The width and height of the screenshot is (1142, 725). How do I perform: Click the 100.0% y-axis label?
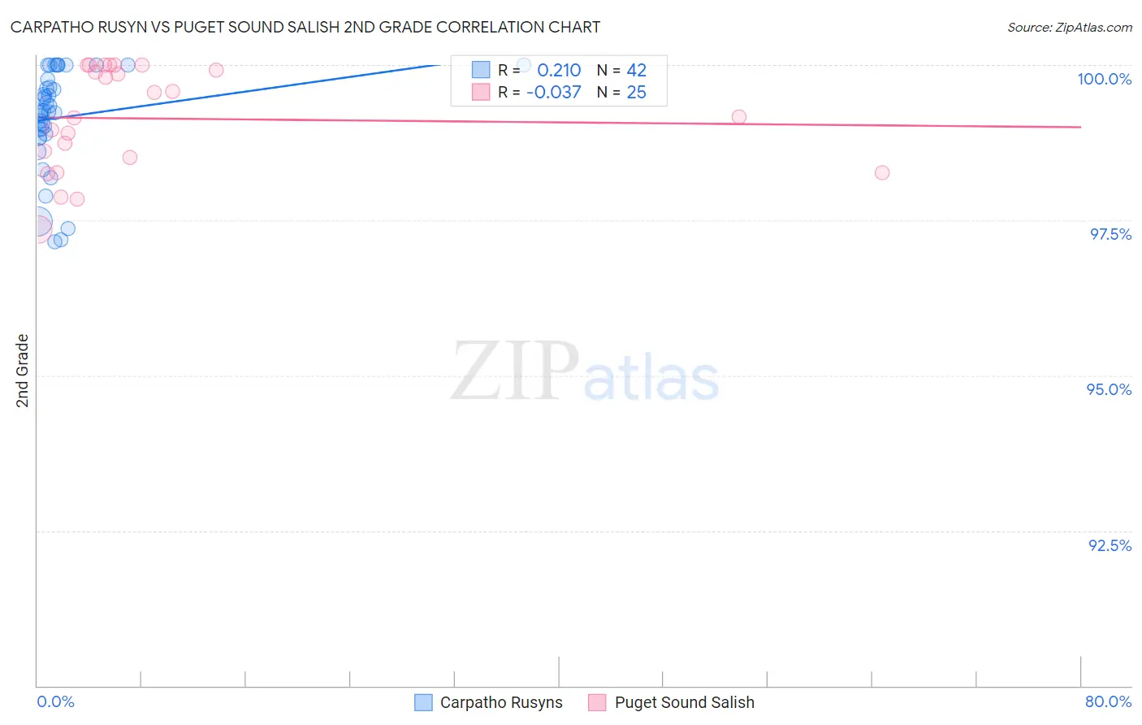coord(1104,79)
